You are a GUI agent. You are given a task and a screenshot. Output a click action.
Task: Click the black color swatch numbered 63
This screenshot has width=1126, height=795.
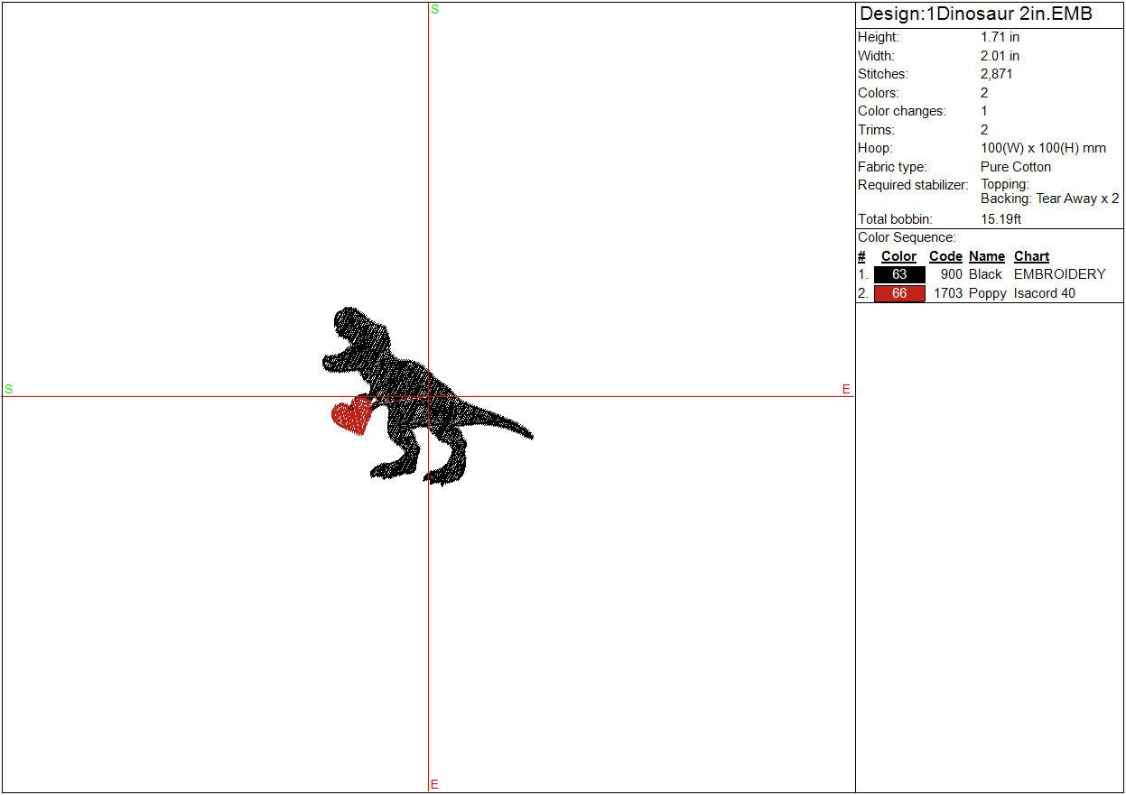click(898, 274)
